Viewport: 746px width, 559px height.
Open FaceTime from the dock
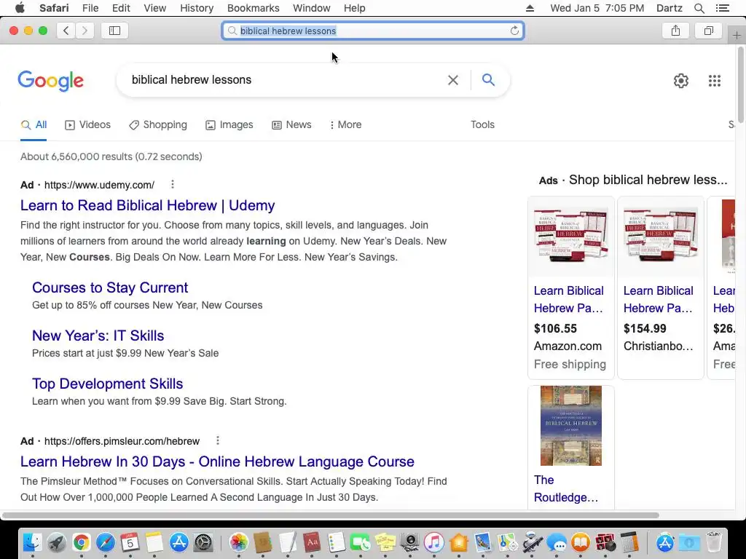360,542
